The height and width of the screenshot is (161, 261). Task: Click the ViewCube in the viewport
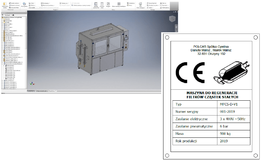click(x=172, y=19)
